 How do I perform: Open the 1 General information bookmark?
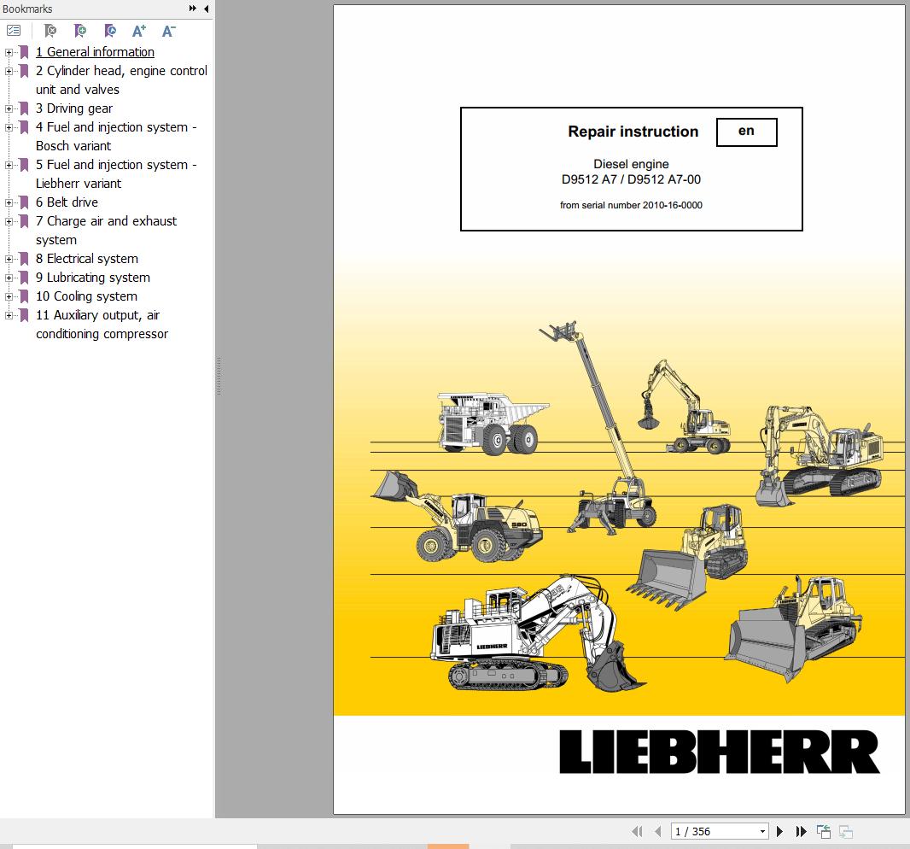95,52
